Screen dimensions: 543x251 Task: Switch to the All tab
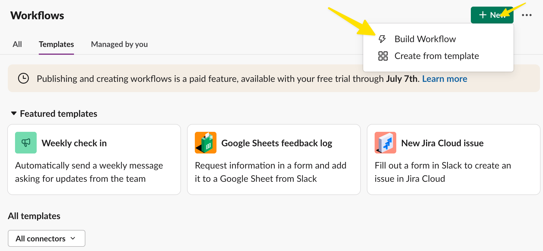[17, 44]
